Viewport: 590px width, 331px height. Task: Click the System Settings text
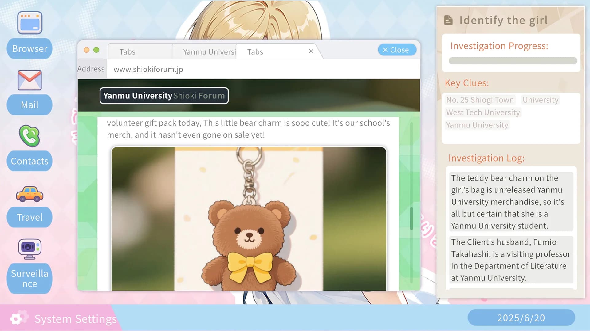(x=75, y=319)
